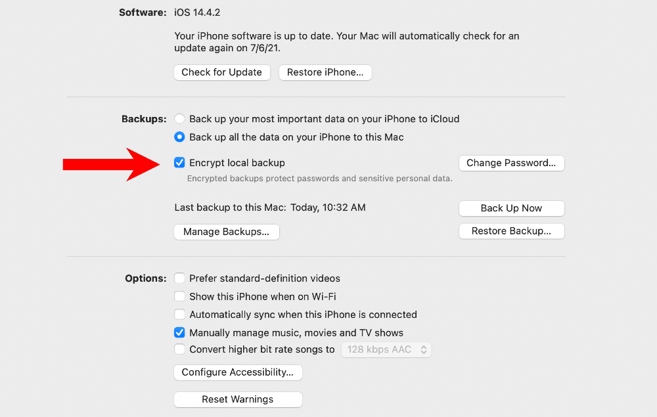
Task: Click the Check for Update button
Action: click(x=221, y=72)
